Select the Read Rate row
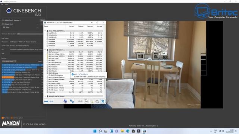This screenshot has width=239, height=134. click(x=74, y=39)
